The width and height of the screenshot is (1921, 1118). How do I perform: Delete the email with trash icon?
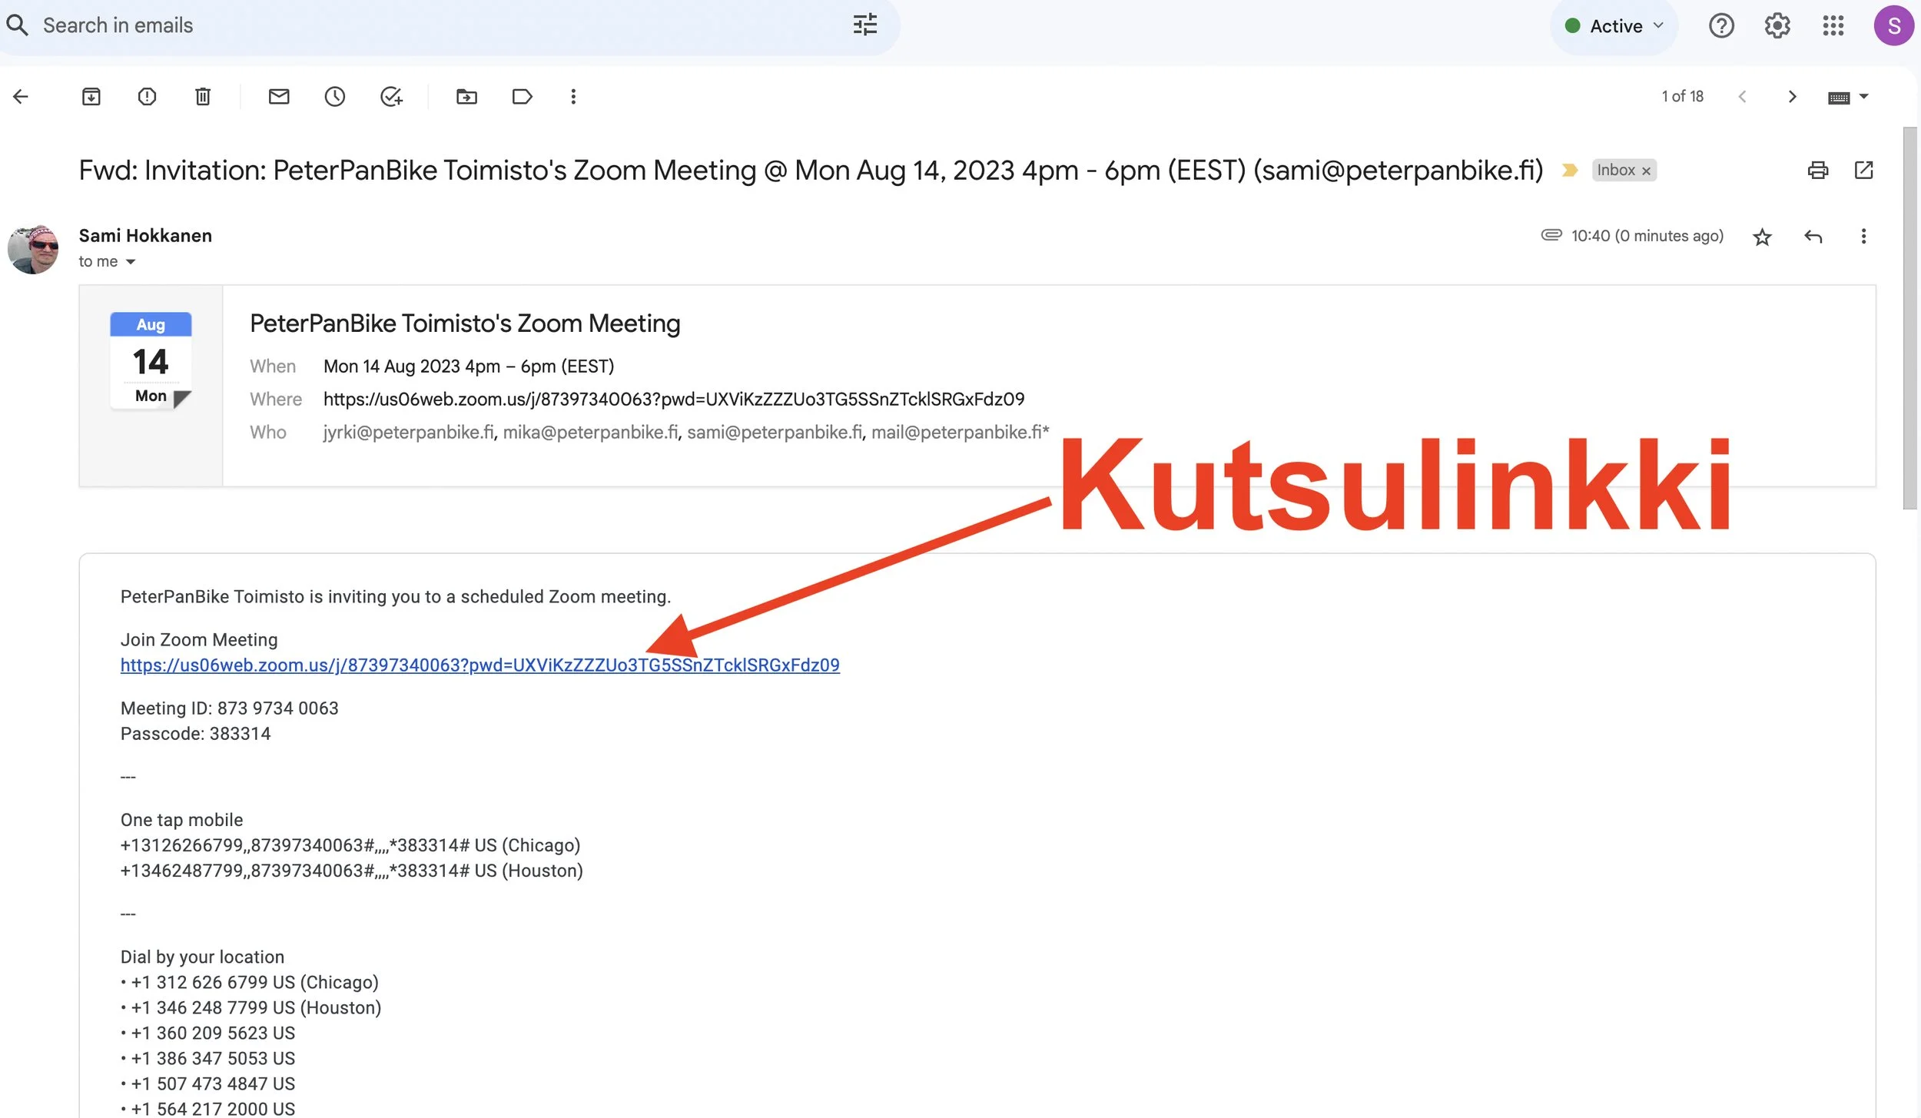tap(203, 97)
